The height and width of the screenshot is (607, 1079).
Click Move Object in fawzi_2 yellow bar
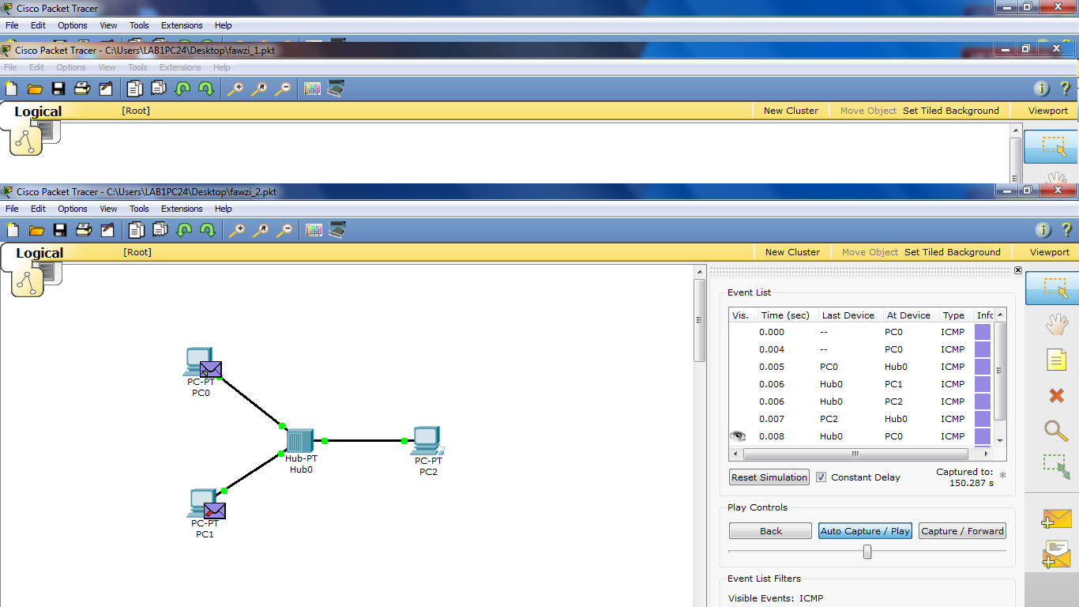(870, 252)
